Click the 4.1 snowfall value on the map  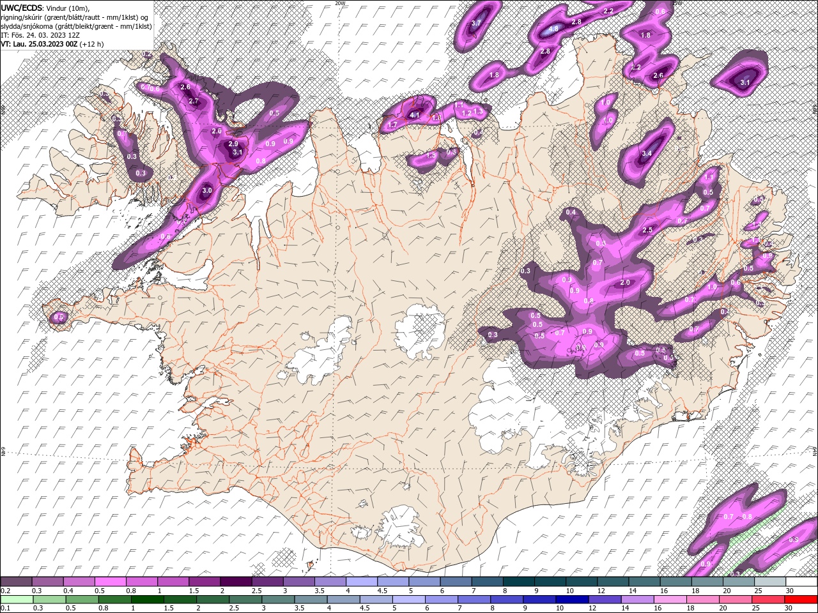[415, 116]
